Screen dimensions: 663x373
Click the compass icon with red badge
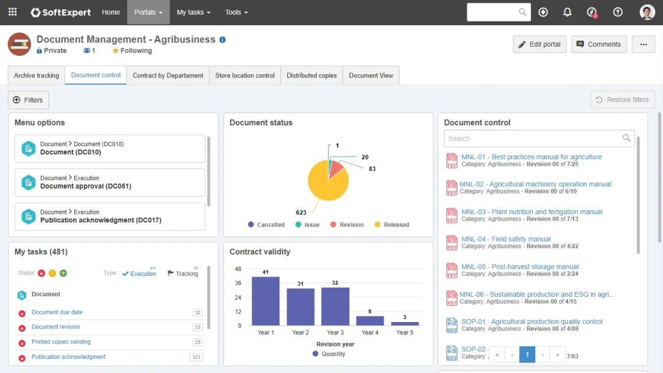point(592,12)
